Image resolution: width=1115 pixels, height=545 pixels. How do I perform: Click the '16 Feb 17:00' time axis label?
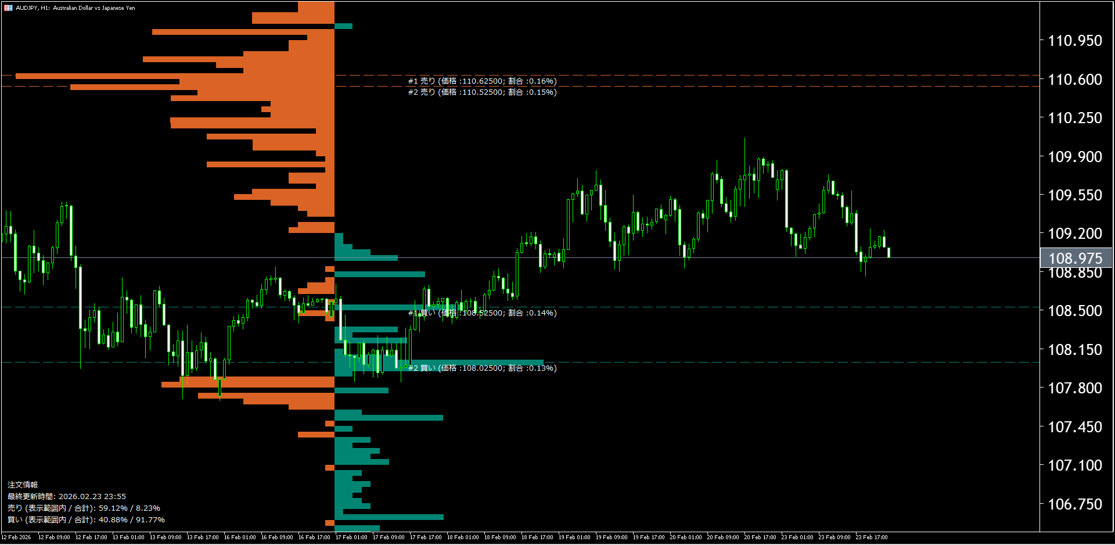(314, 537)
